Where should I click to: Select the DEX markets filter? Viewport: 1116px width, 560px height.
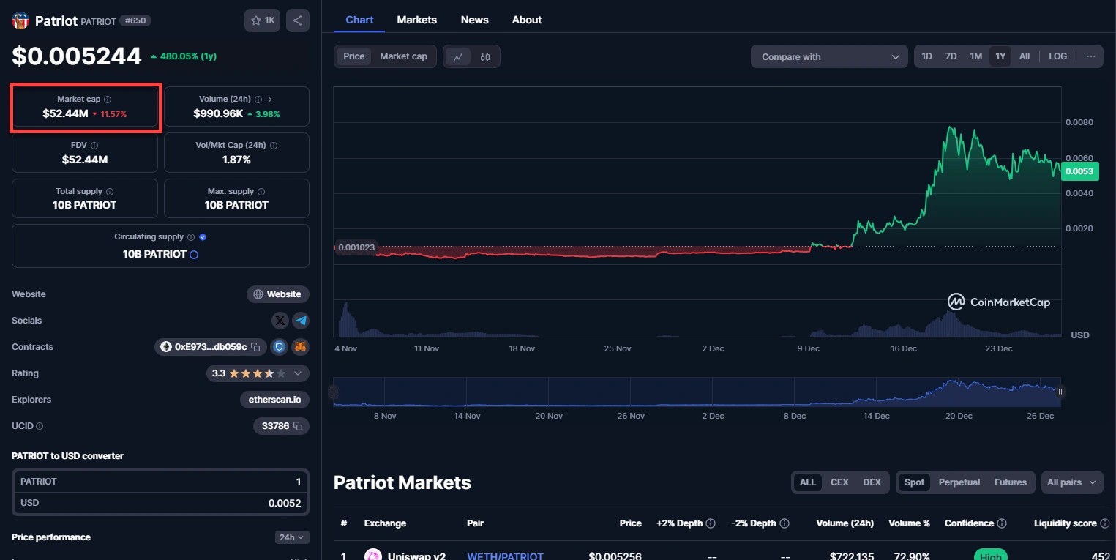coord(872,482)
